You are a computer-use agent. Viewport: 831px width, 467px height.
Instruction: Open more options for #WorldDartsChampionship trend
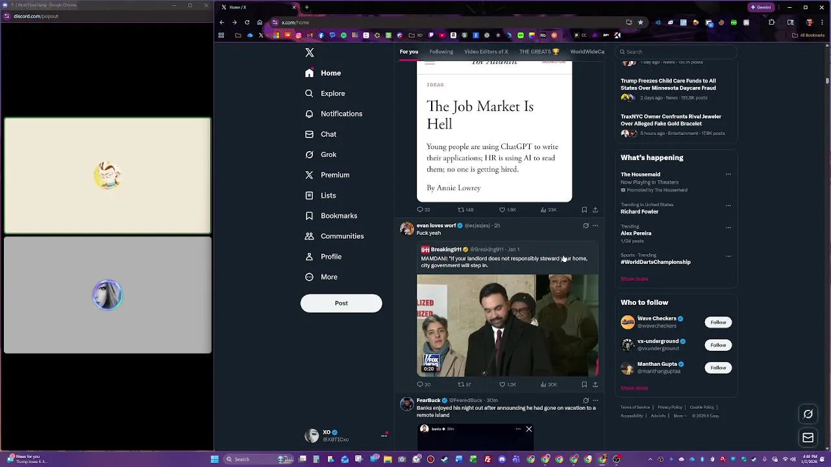728,256
